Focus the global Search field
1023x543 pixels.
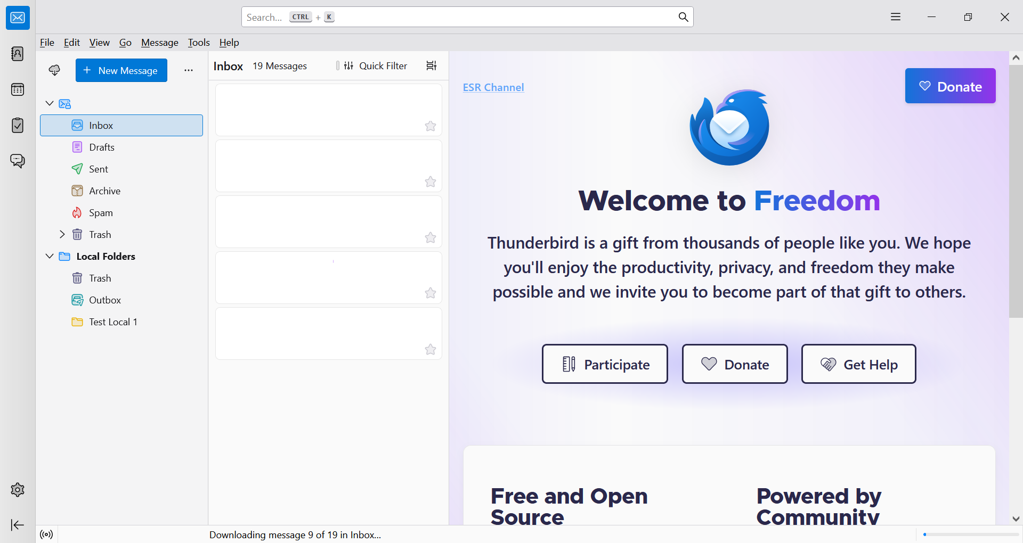point(467,17)
